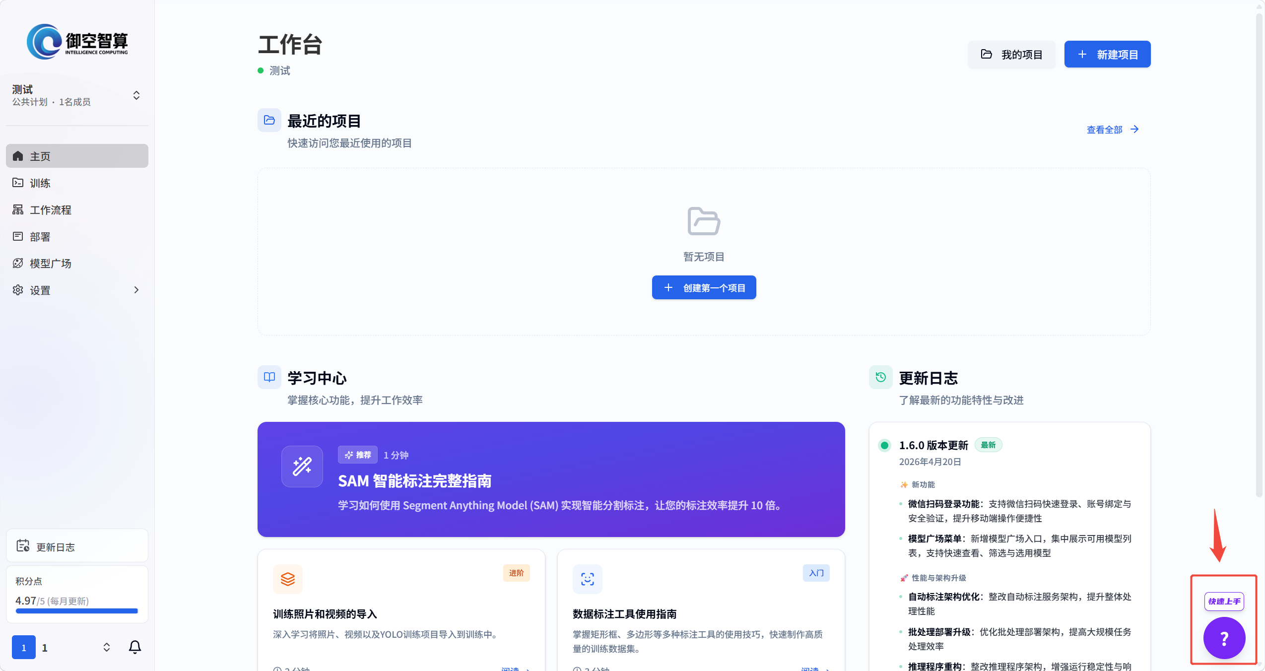Click 我的项目 button
This screenshot has height=671, width=1265.
(1011, 54)
